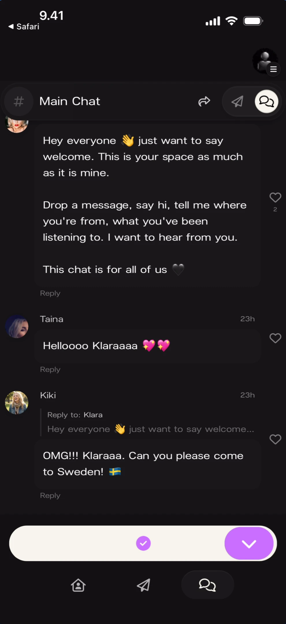Open the hamburger menu near the profile picture

pyautogui.click(x=273, y=69)
